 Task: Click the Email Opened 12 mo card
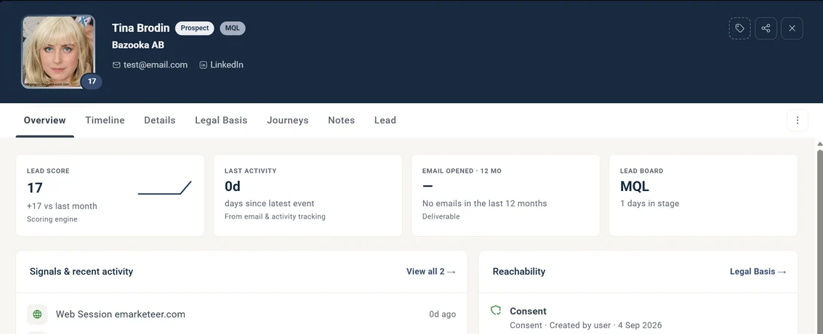(x=505, y=195)
